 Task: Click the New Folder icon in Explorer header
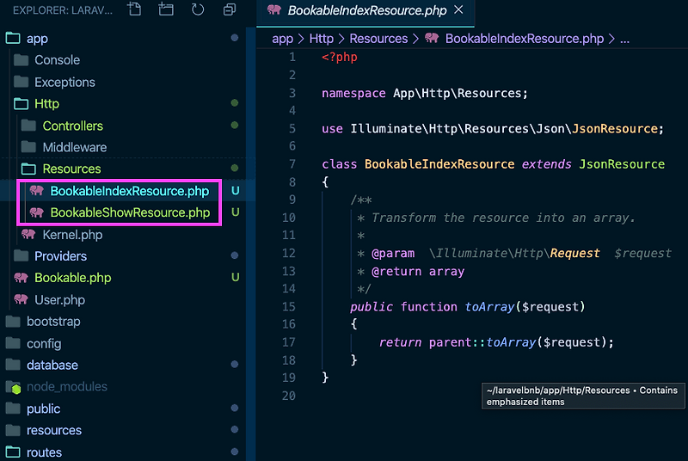pyautogui.click(x=166, y=9)
